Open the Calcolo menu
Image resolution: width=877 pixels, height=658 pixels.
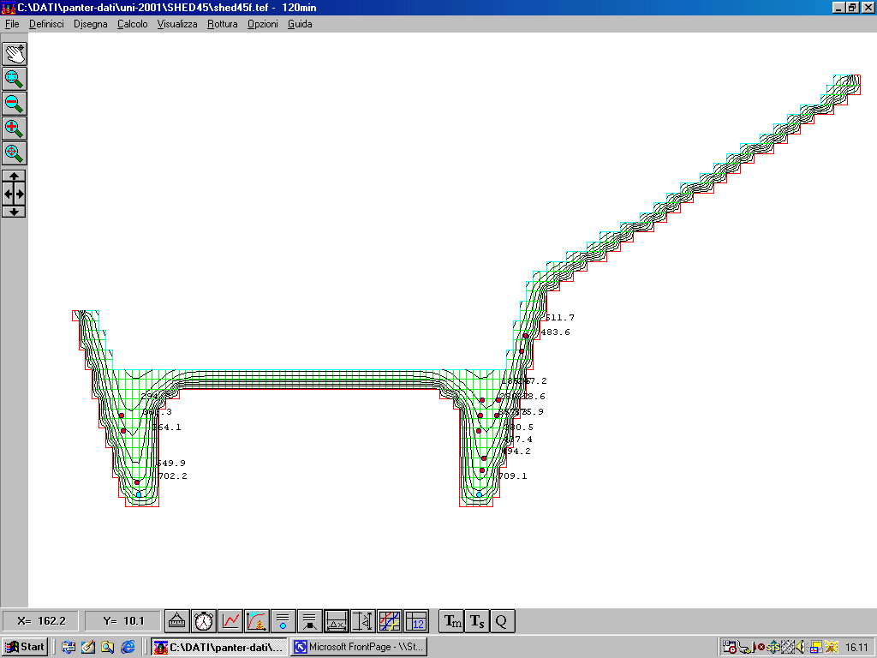point(132,24)
